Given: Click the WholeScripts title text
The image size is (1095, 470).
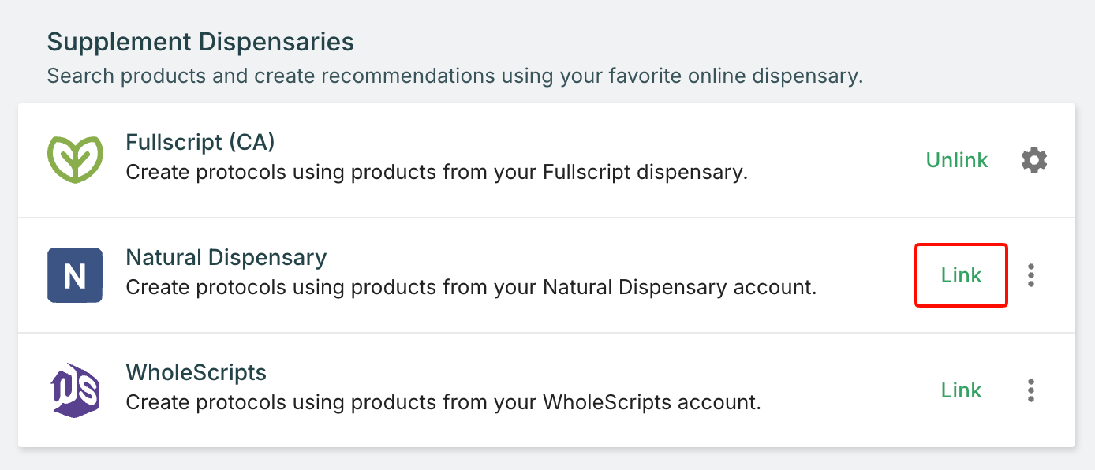Looking at the screenshot, I should 196,373.
